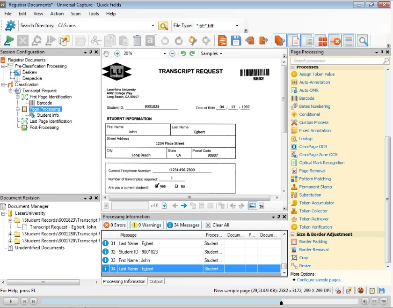Select the Pattern Matching process
Screen dimensions: 393x308
[315, 179]
